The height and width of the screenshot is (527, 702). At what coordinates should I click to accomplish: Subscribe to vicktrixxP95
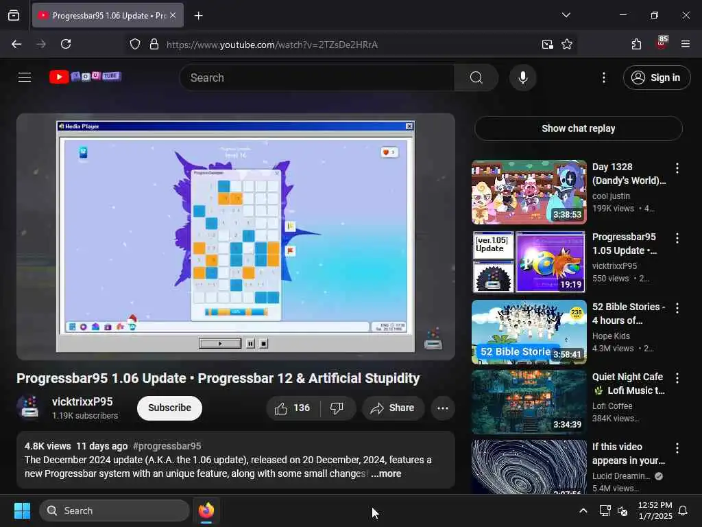pyautogui.click(x=170, y=408)
